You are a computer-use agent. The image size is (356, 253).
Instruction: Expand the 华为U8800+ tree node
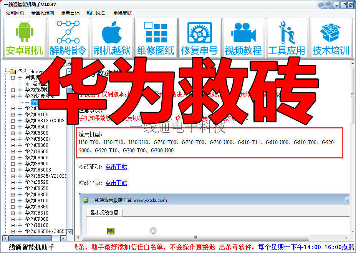coord(13,139)
